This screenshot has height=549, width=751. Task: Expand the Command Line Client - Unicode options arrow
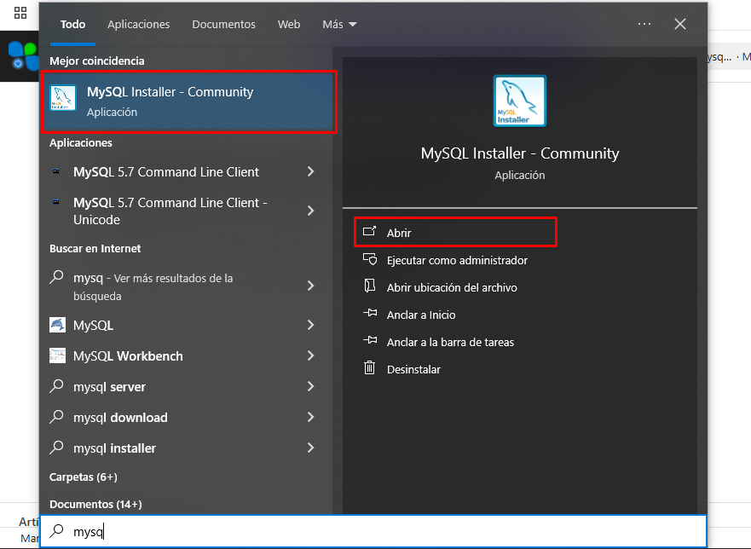point(311,211)
